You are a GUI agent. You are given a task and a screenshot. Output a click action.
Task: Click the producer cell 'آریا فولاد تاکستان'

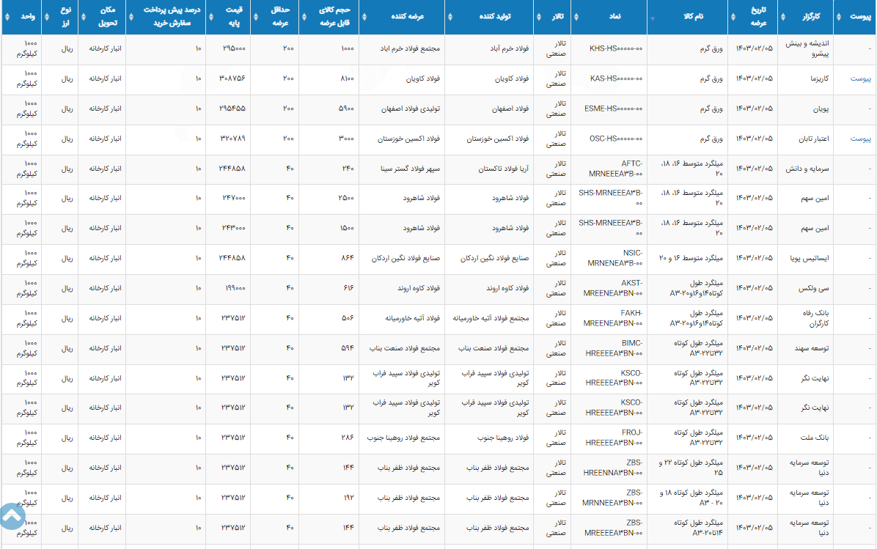(503, 169)
